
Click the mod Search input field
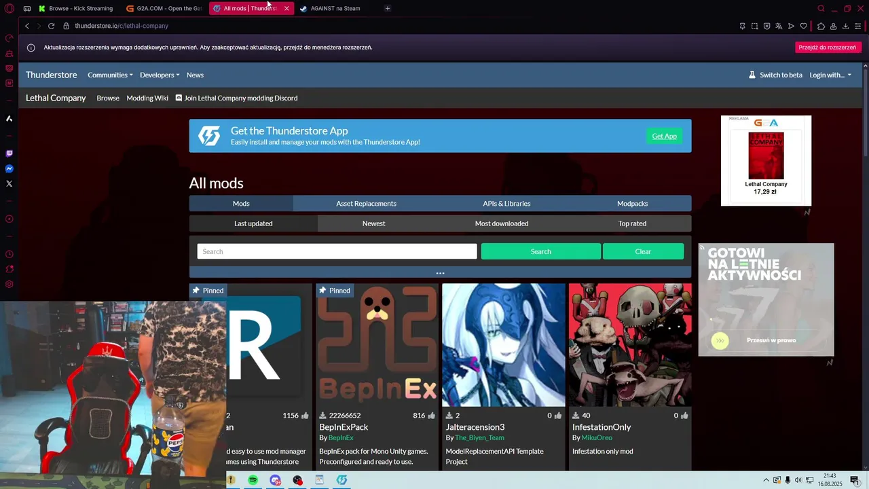click(x=337, y=251)
